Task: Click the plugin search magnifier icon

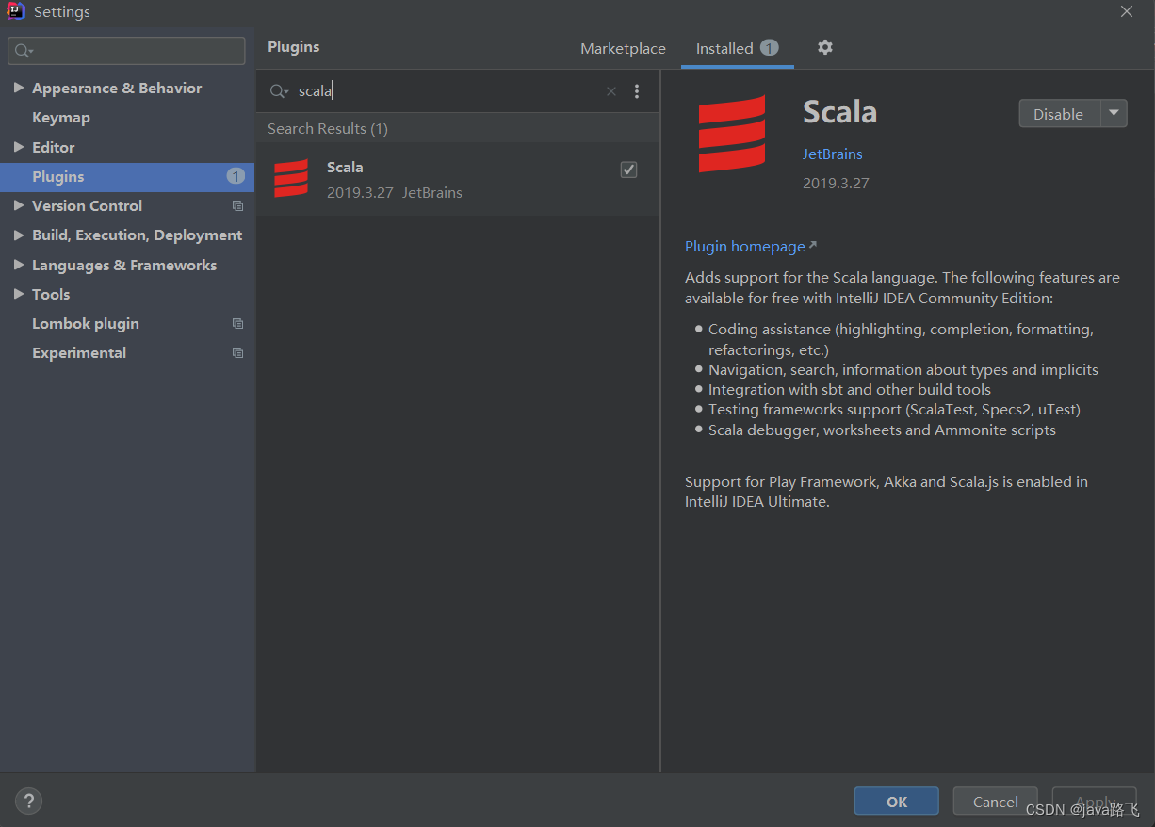Action: click(x=279, y=91)
